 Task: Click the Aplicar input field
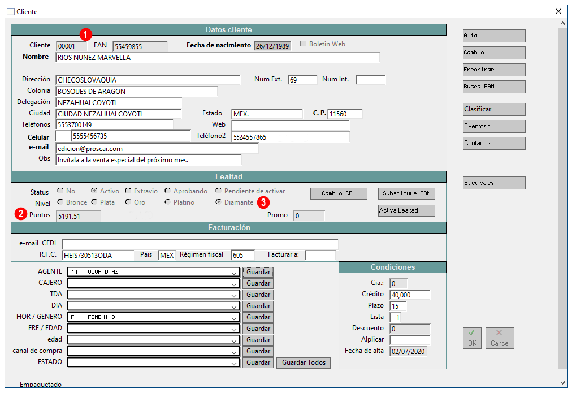click(410, 340)
